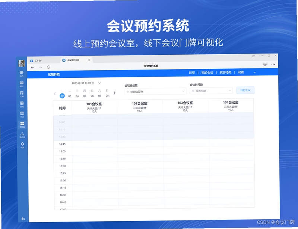This screenshot has height=229, width=298.
Task: Open 设置 in the navigation bar
Action: coord(241,72)
